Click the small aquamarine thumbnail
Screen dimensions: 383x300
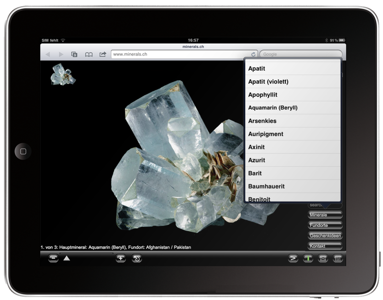click(63, 75)
